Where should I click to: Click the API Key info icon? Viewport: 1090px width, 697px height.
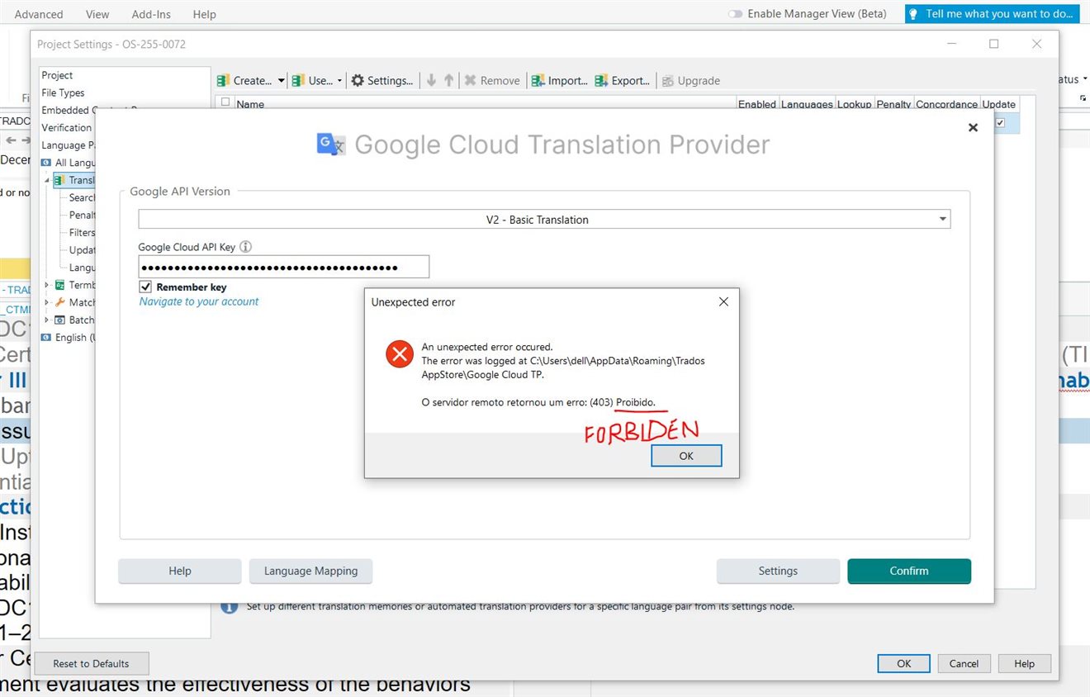245,247
